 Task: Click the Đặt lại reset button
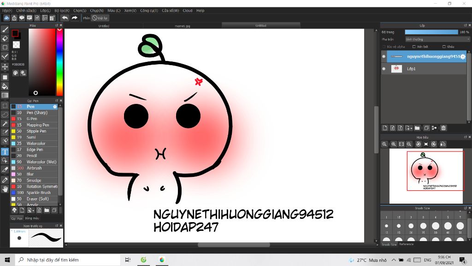coord(100,18)
